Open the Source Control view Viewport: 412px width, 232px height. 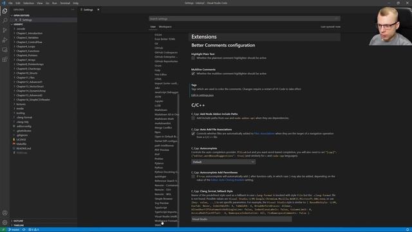(x=5, y=30)
